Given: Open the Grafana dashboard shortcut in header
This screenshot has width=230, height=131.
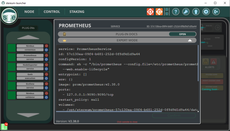Looking at the screenshot, I should click(x=159, y=12).
